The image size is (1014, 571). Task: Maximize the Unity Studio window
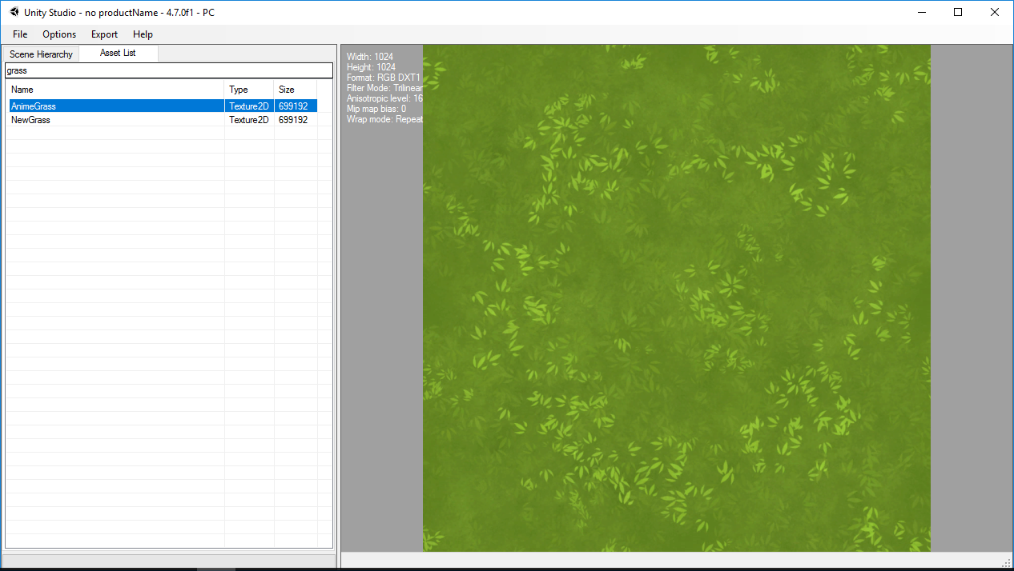tap(958, 12)
